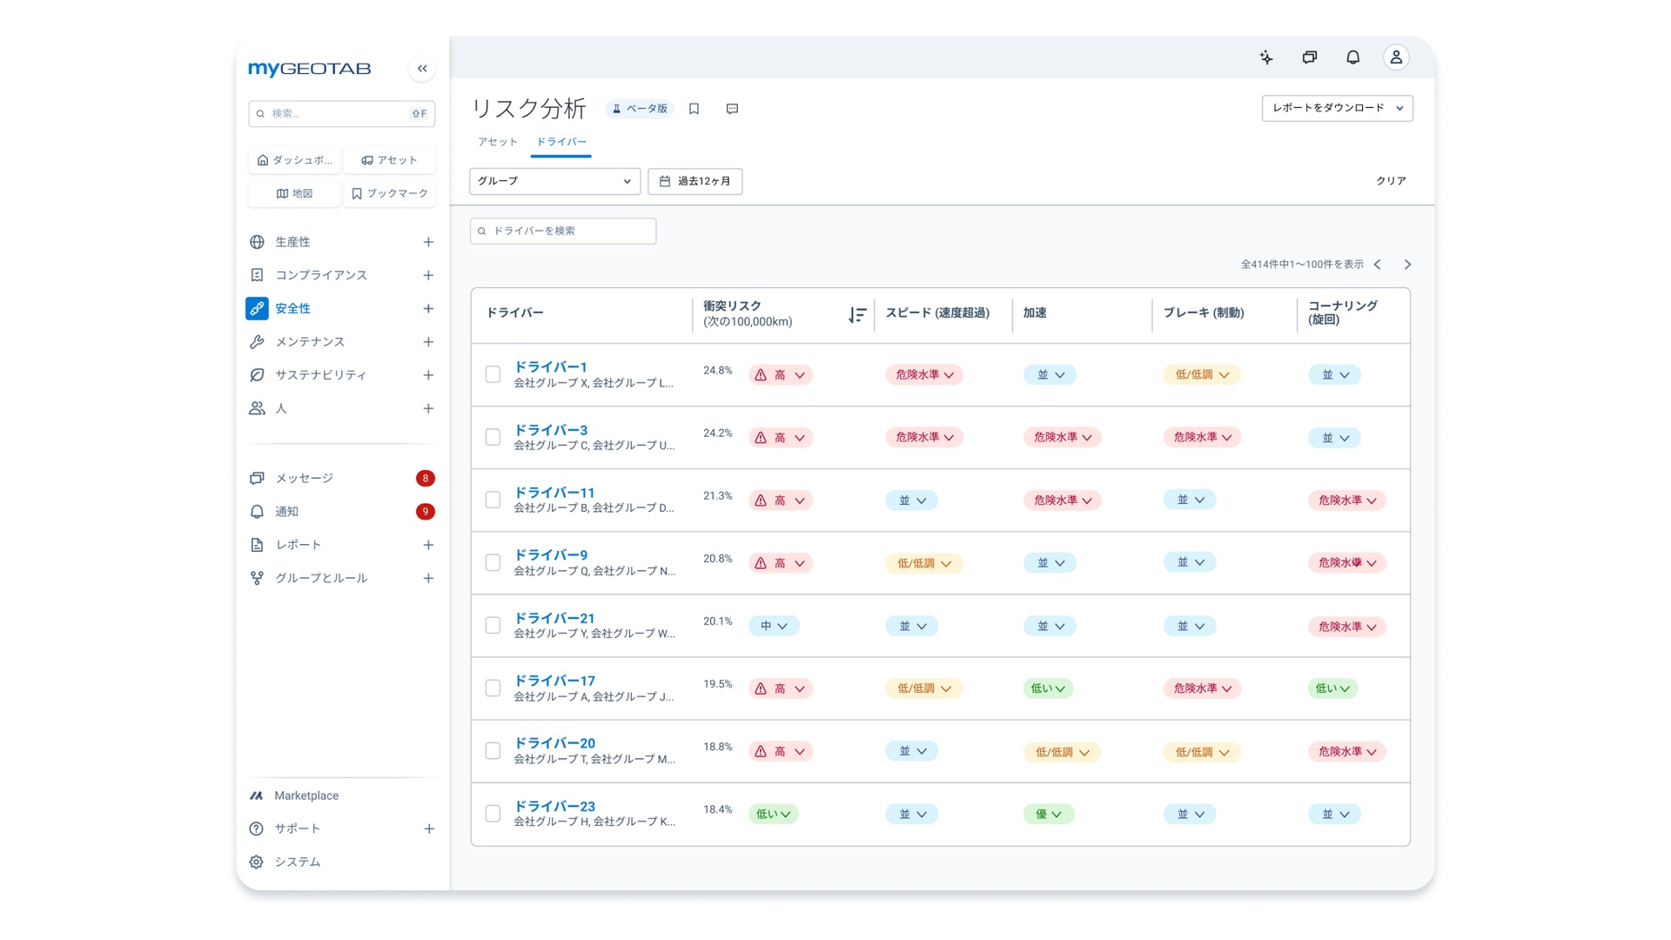
Task: Select checkbox for ドライバー21
Action: point(493,625)
